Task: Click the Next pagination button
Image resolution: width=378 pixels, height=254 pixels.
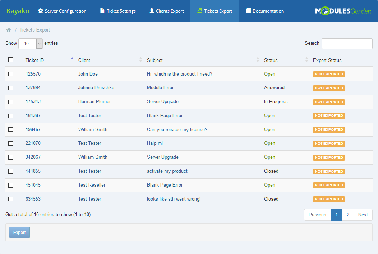Action: 363,215
